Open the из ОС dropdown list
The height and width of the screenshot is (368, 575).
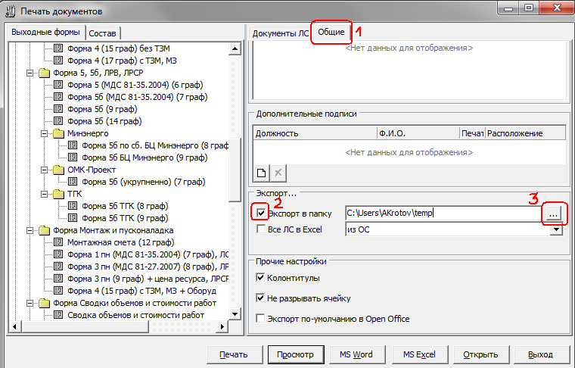click(557, 229)
